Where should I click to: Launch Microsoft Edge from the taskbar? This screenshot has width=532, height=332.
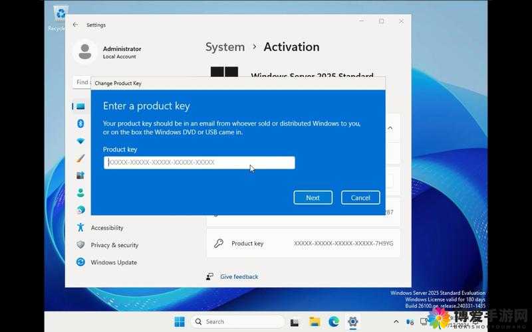pyautogui.click(x=334, y=321)
